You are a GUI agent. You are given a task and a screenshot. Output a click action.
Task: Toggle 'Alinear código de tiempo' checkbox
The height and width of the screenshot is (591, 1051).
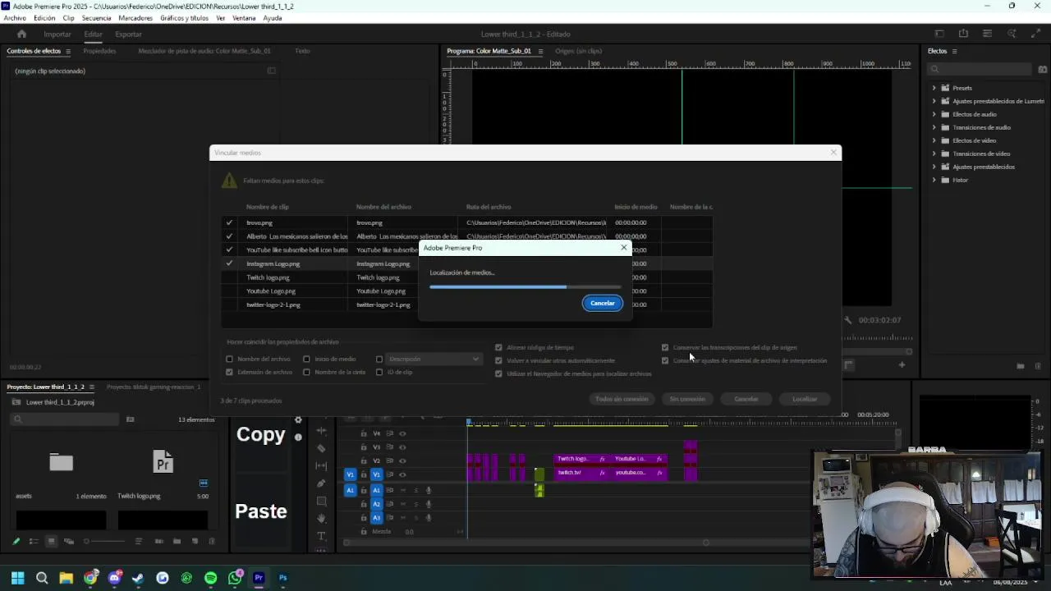click(498, 347)
